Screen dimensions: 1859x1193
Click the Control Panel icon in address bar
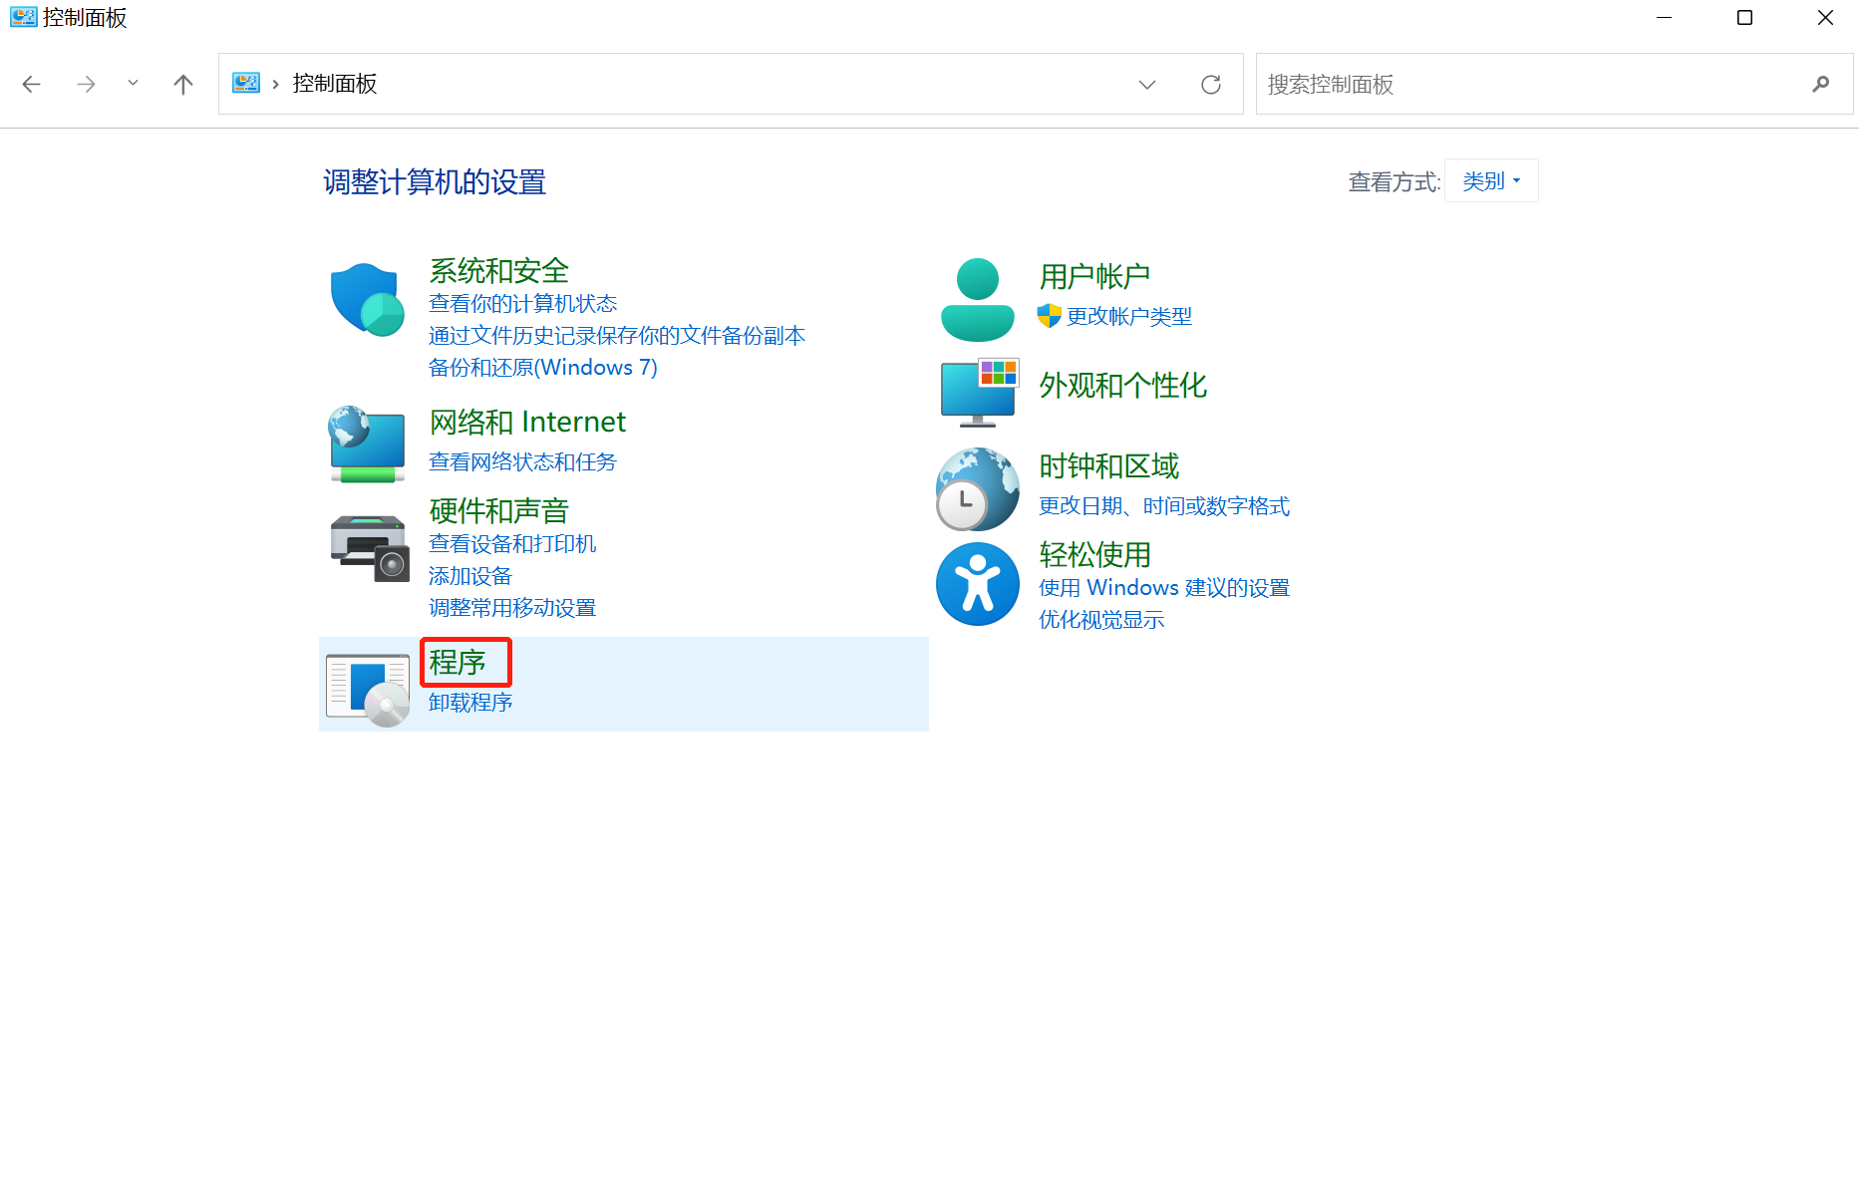(x=246, y=83)
